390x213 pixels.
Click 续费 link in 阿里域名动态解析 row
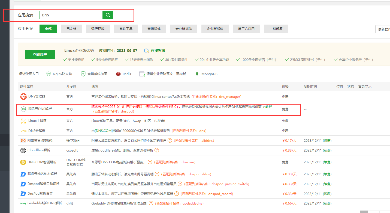point(327,141)
